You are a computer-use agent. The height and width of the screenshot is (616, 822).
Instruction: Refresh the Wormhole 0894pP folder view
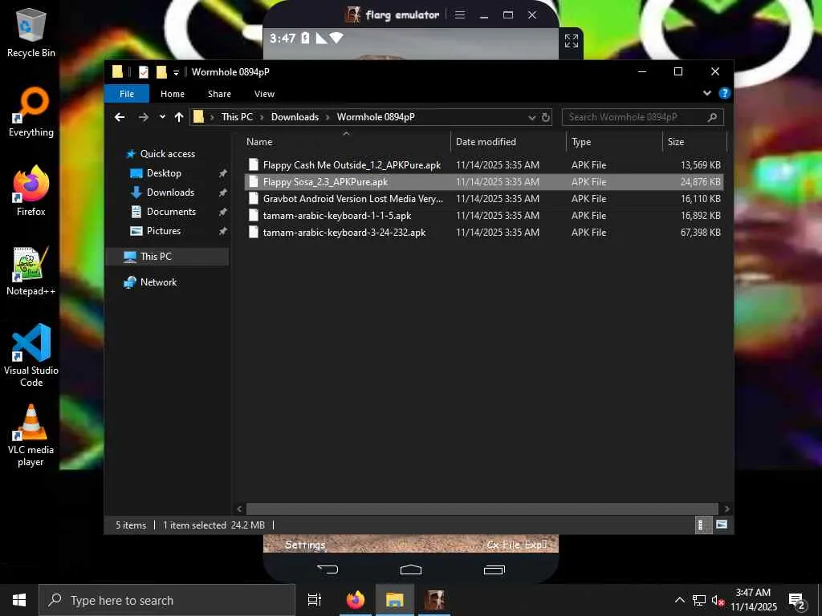click(546, 117)
